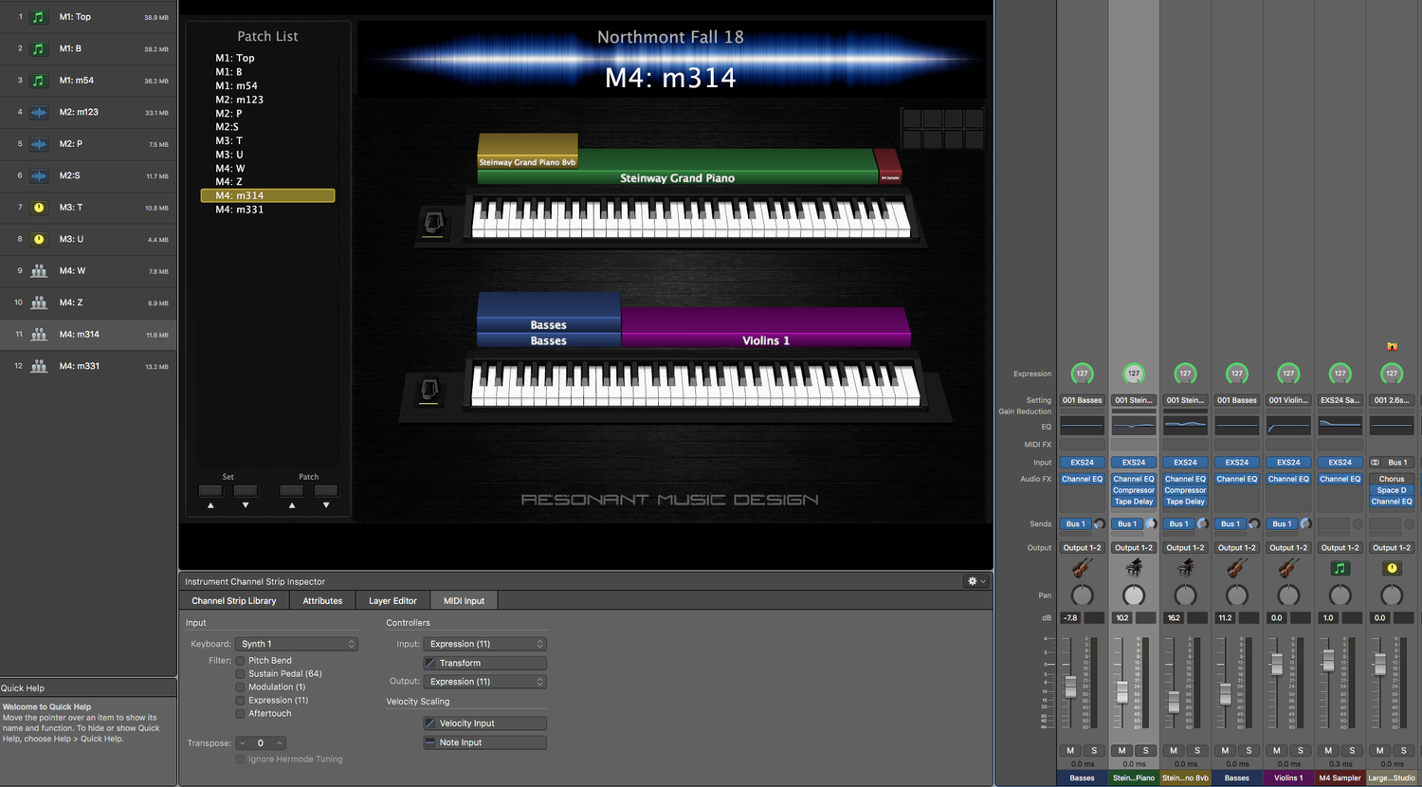Viewport: 1422px width, 787px height.
Task: Click the volume fader on the Violins 1 strip
Action: click(1277, 665)
